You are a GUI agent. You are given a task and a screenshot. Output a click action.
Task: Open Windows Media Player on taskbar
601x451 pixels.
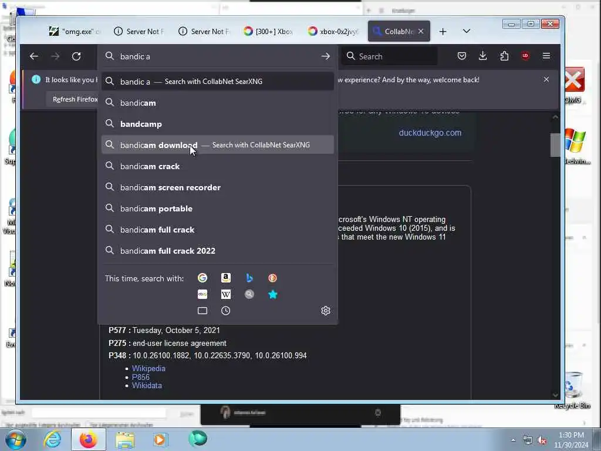(x=160, y=439)
